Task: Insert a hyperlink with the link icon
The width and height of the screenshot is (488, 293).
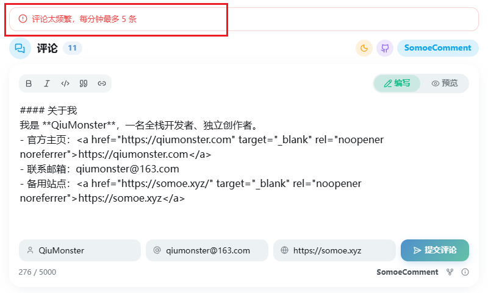Action: pos(102,83)
